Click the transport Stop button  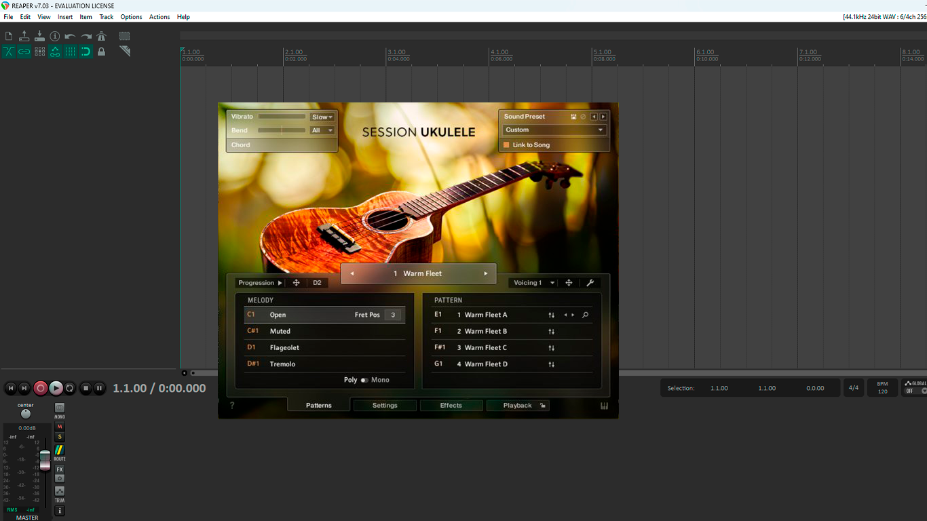86,388
